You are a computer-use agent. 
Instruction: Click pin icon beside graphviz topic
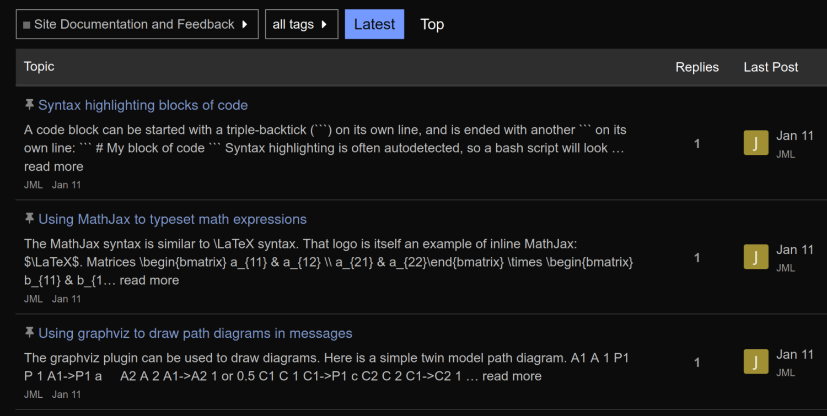pos(30,332)
